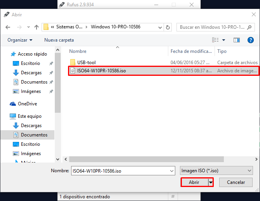This screenshot has height=201, width=260.
Task: Expand the address bar history dropdown
Action: tap(160, 27)
